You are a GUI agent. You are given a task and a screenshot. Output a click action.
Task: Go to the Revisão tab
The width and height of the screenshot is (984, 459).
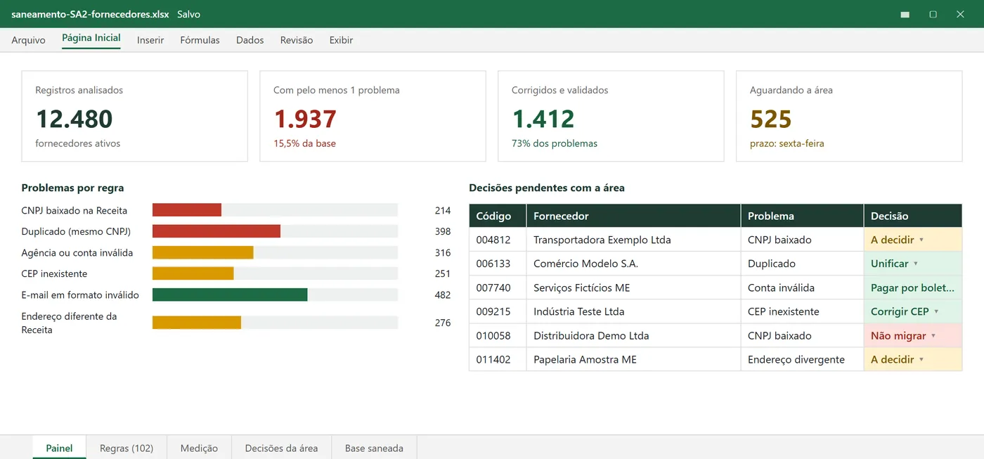297,40
